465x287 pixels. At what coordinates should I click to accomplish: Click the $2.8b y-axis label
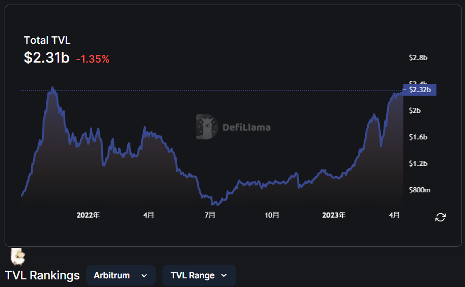point(418,58)
